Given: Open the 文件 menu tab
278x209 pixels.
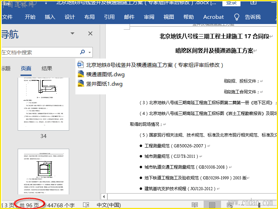Looking at the screenshot, I should (7, 17).
